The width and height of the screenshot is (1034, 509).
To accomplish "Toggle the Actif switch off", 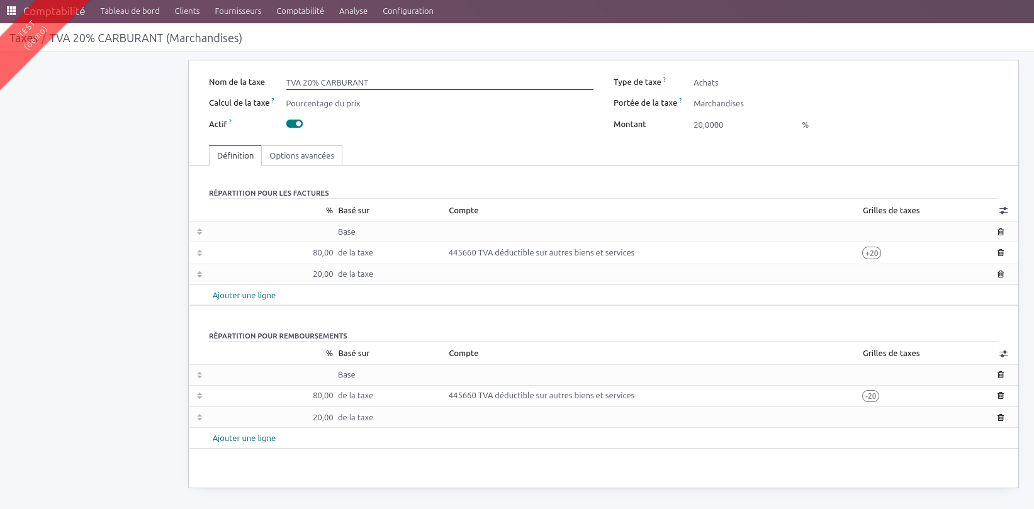I will [x=295, y=124].
